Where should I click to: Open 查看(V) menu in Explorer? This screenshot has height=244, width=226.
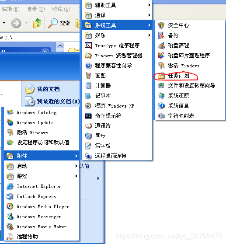click(35, 9)
